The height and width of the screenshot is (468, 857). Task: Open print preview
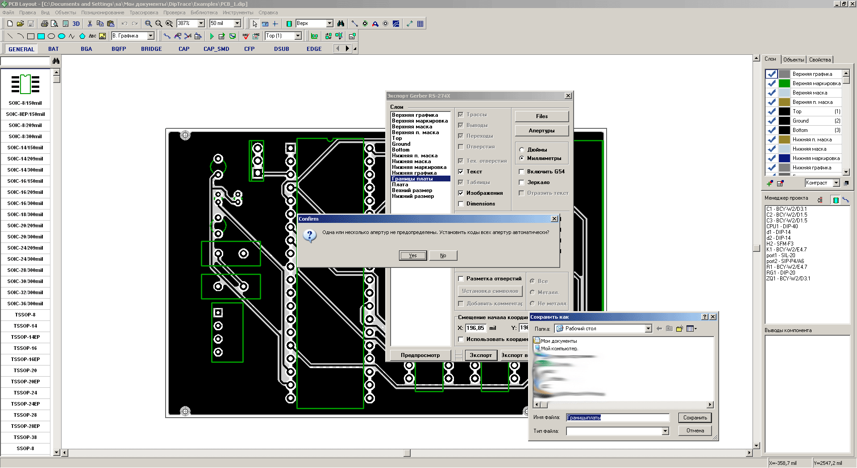point(54,24)
